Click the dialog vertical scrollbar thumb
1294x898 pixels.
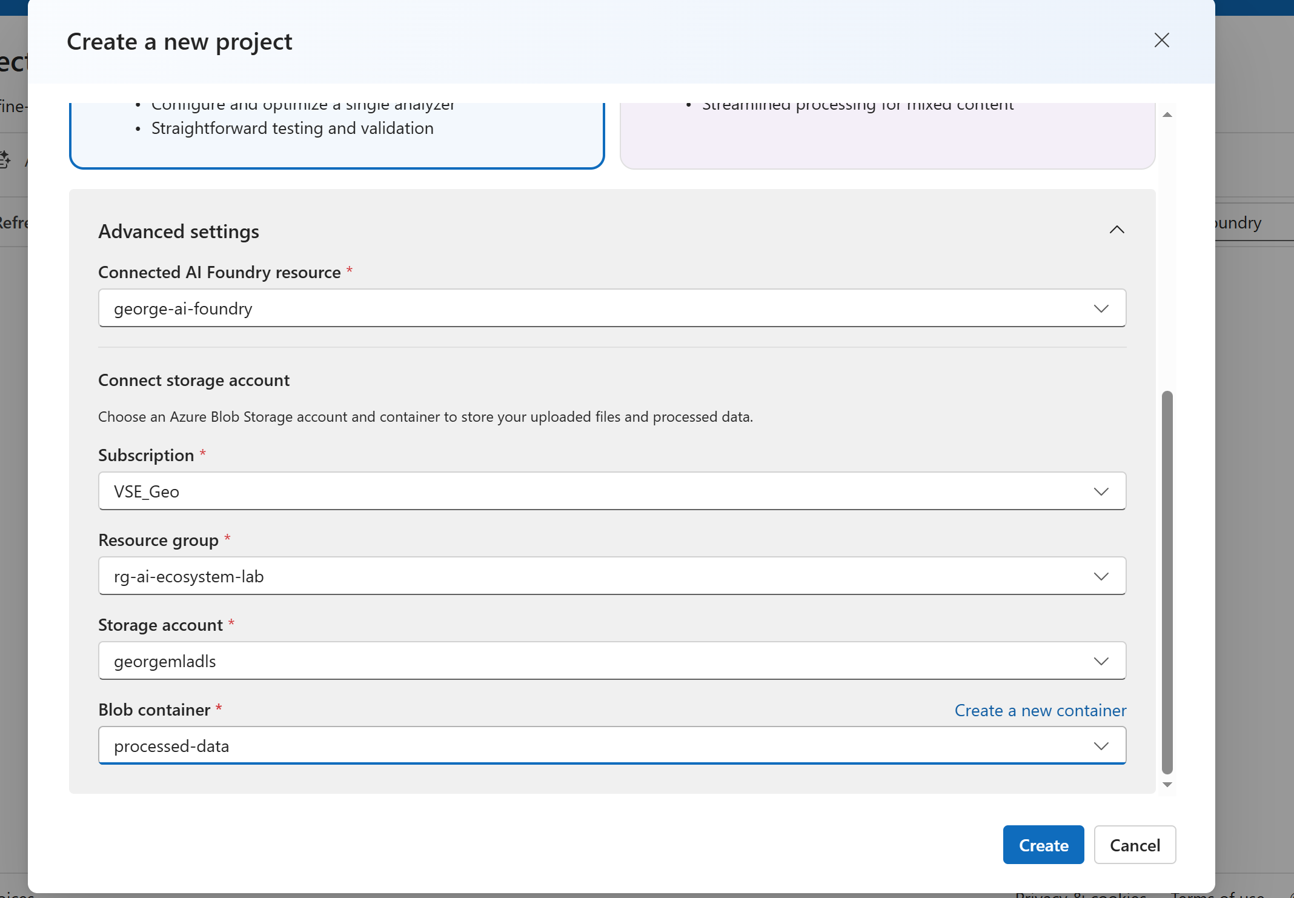(1167, 582)
